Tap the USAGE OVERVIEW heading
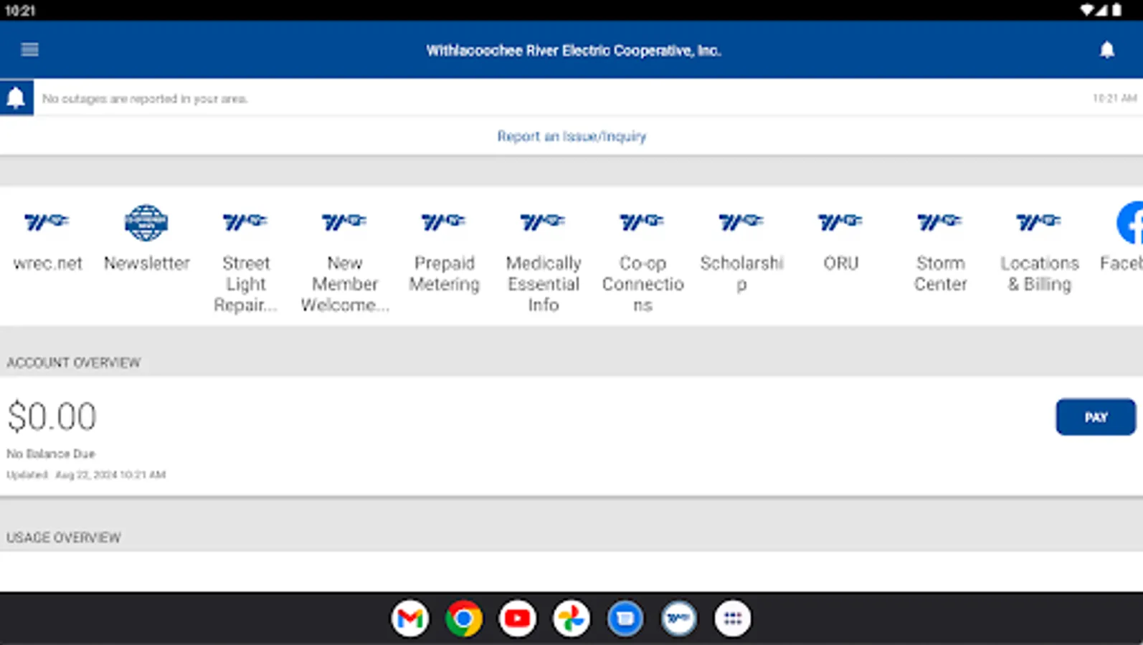 tap(64, 537)
